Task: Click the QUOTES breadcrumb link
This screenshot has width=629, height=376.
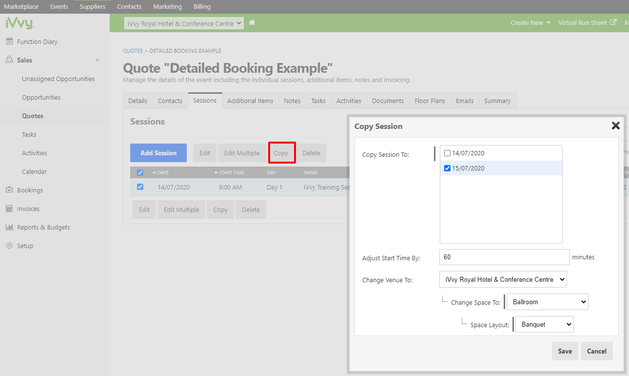Action: tap(133, 51)
